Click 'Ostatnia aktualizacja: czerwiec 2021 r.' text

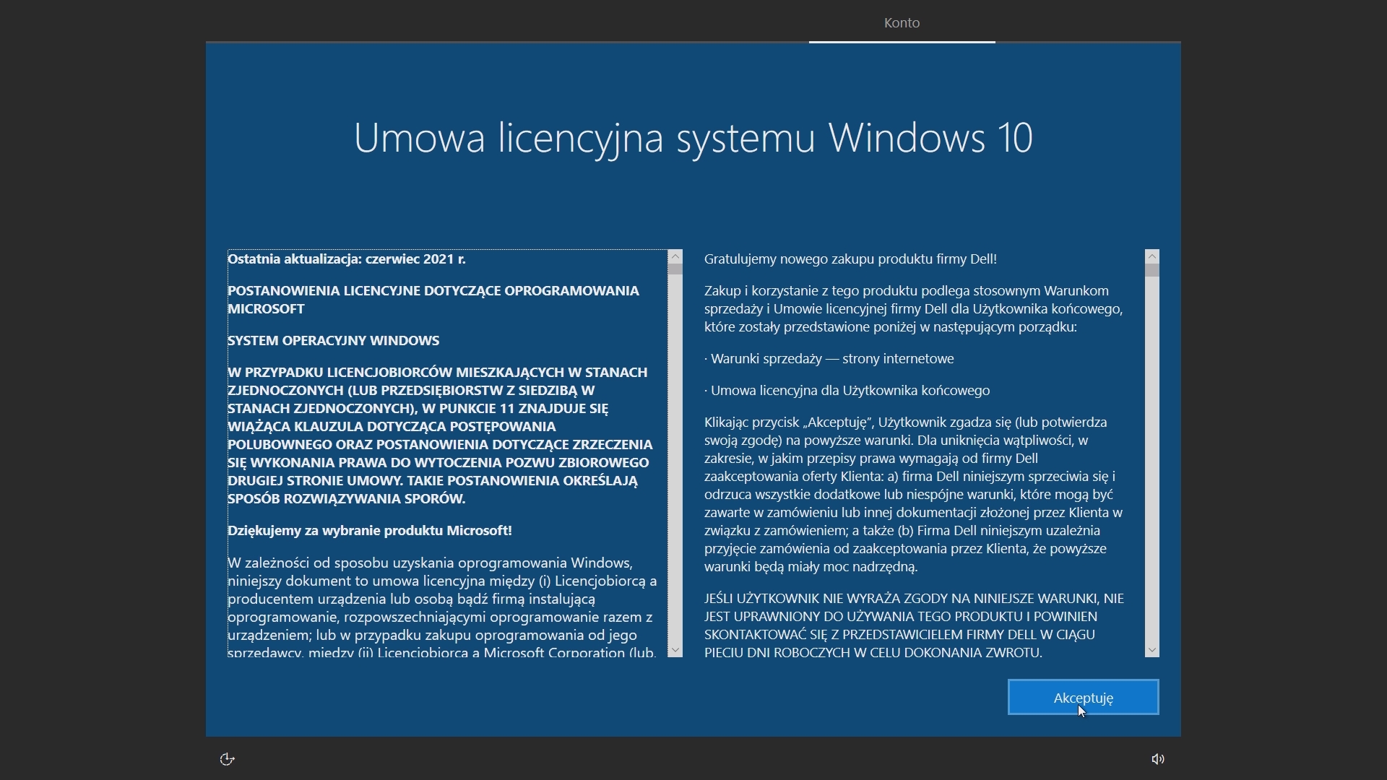click(347, 259)
